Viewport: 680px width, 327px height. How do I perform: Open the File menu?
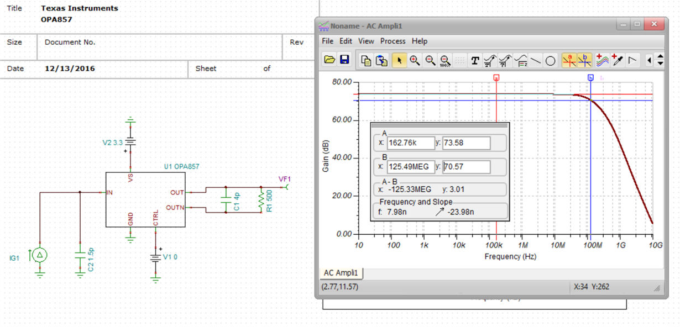(327, 41)
